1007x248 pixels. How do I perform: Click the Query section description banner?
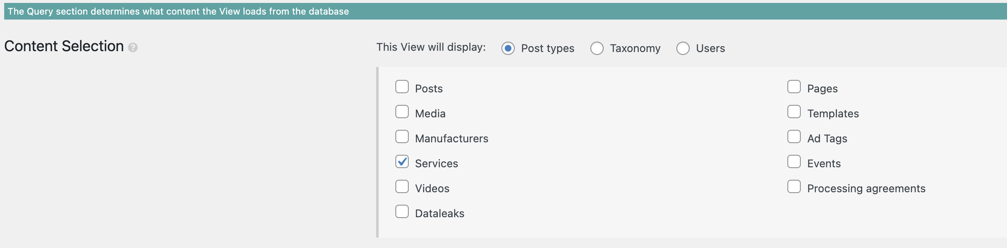pos(505,11)
